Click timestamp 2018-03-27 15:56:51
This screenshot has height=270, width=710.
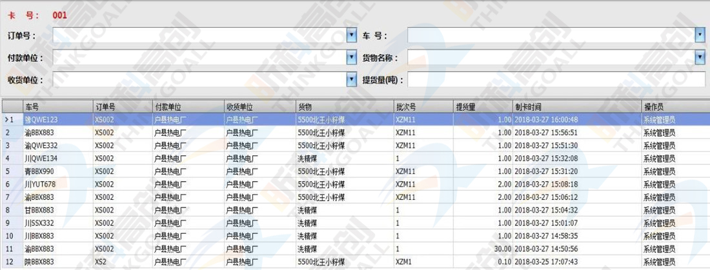coord(546,133)
